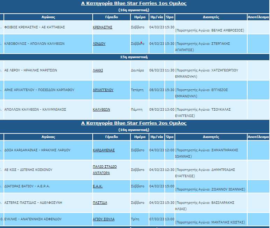Click the ΑΡΧΑΓΓΕΛΟΥ stadium link
This screenshot has height=228, width=270.
[x=103, y=90]
